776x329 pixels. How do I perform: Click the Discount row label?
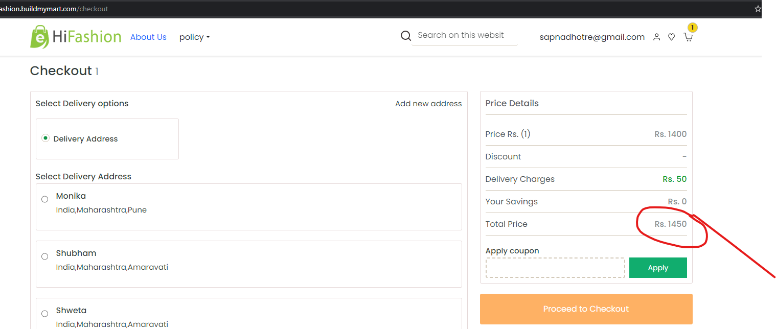(504, 157)
